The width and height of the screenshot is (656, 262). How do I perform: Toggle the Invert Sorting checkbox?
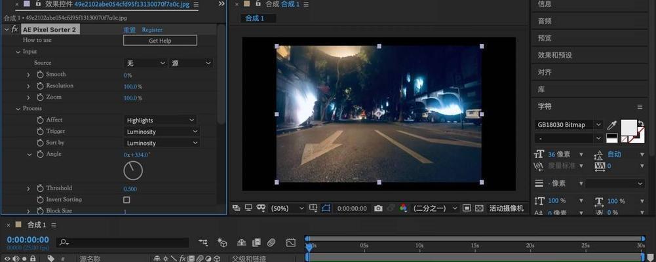pyautogui.click(x=126, y=200)
